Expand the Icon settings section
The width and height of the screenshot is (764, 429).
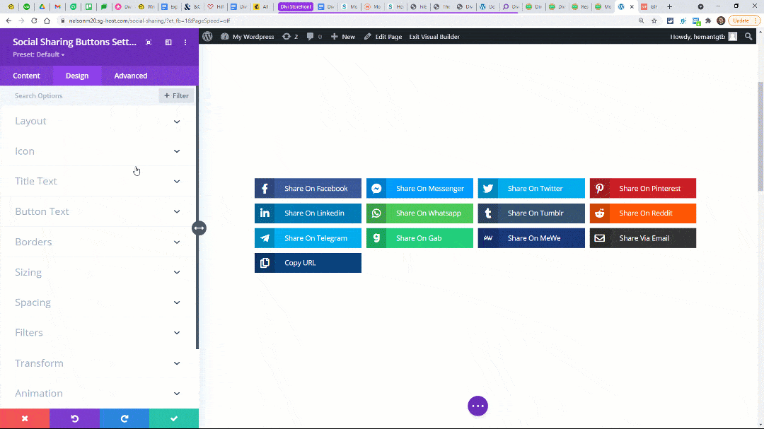98,151
